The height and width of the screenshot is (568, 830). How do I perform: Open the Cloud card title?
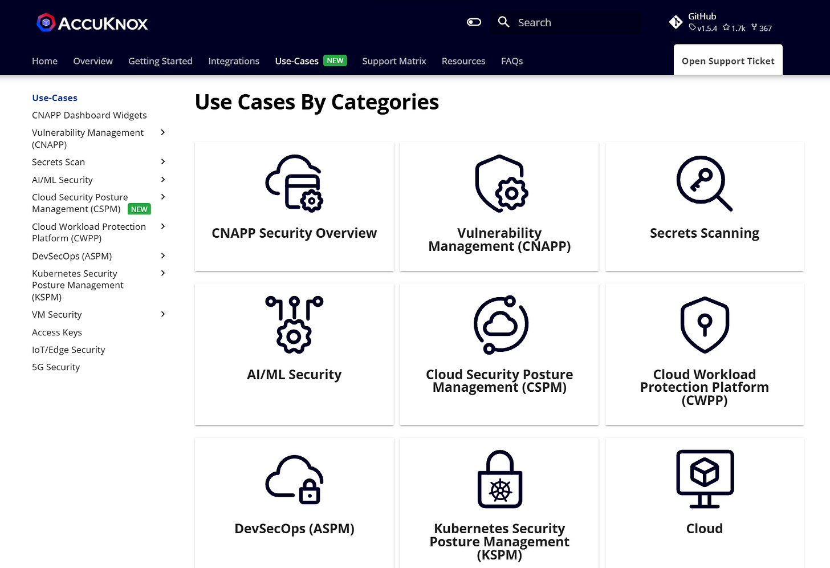coord(705,529)
